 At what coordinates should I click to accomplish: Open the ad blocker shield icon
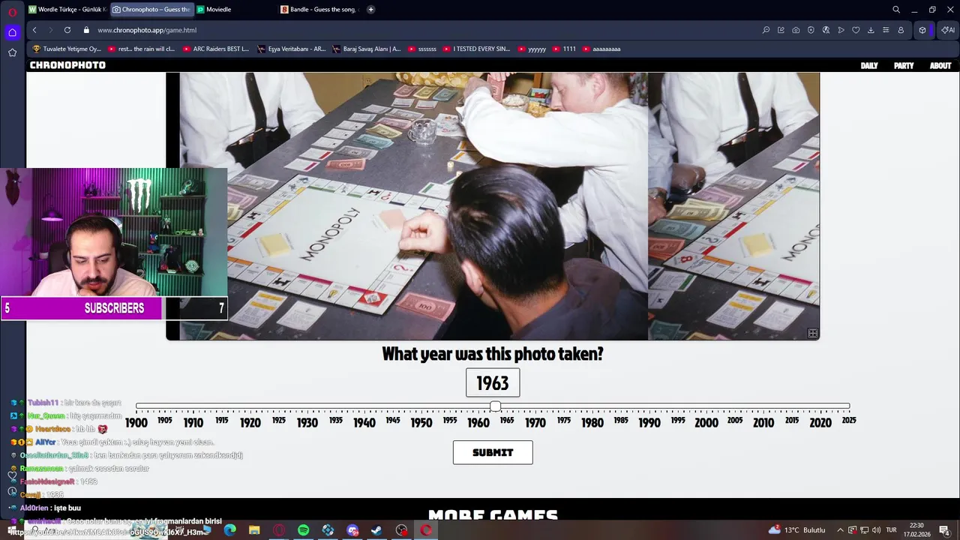tap(811, 30)
